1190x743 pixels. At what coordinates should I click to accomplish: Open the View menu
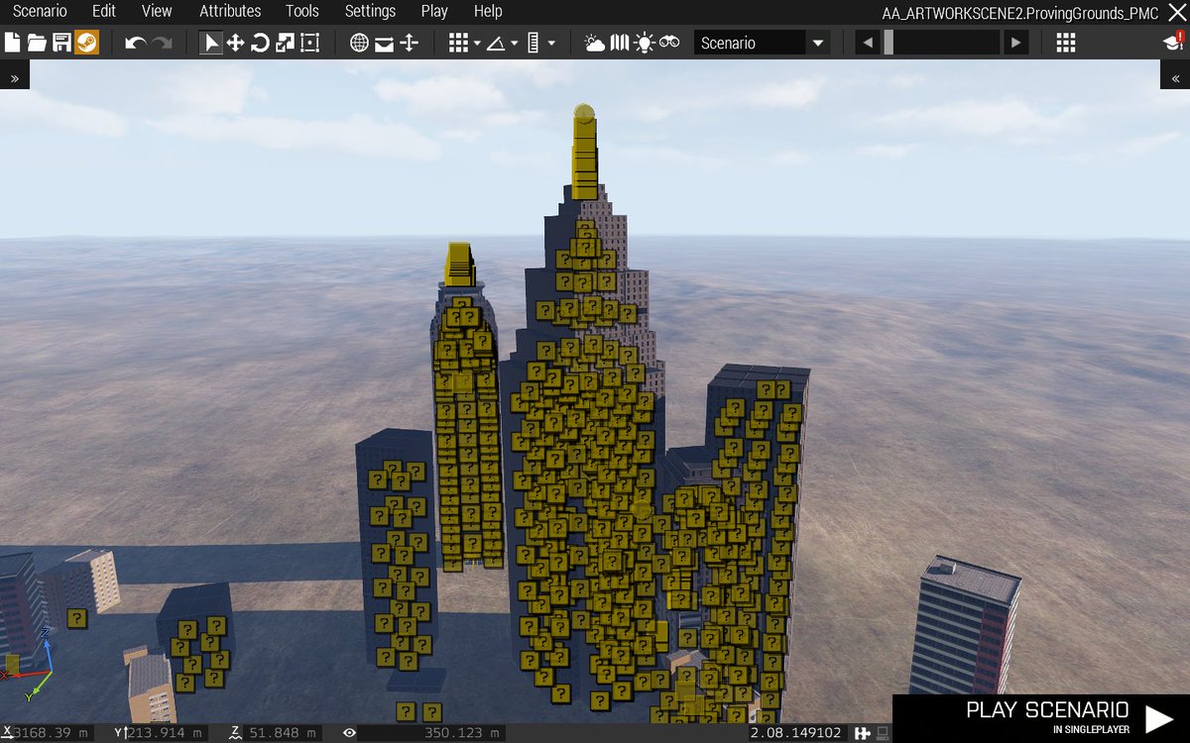[x=157, y=11]
